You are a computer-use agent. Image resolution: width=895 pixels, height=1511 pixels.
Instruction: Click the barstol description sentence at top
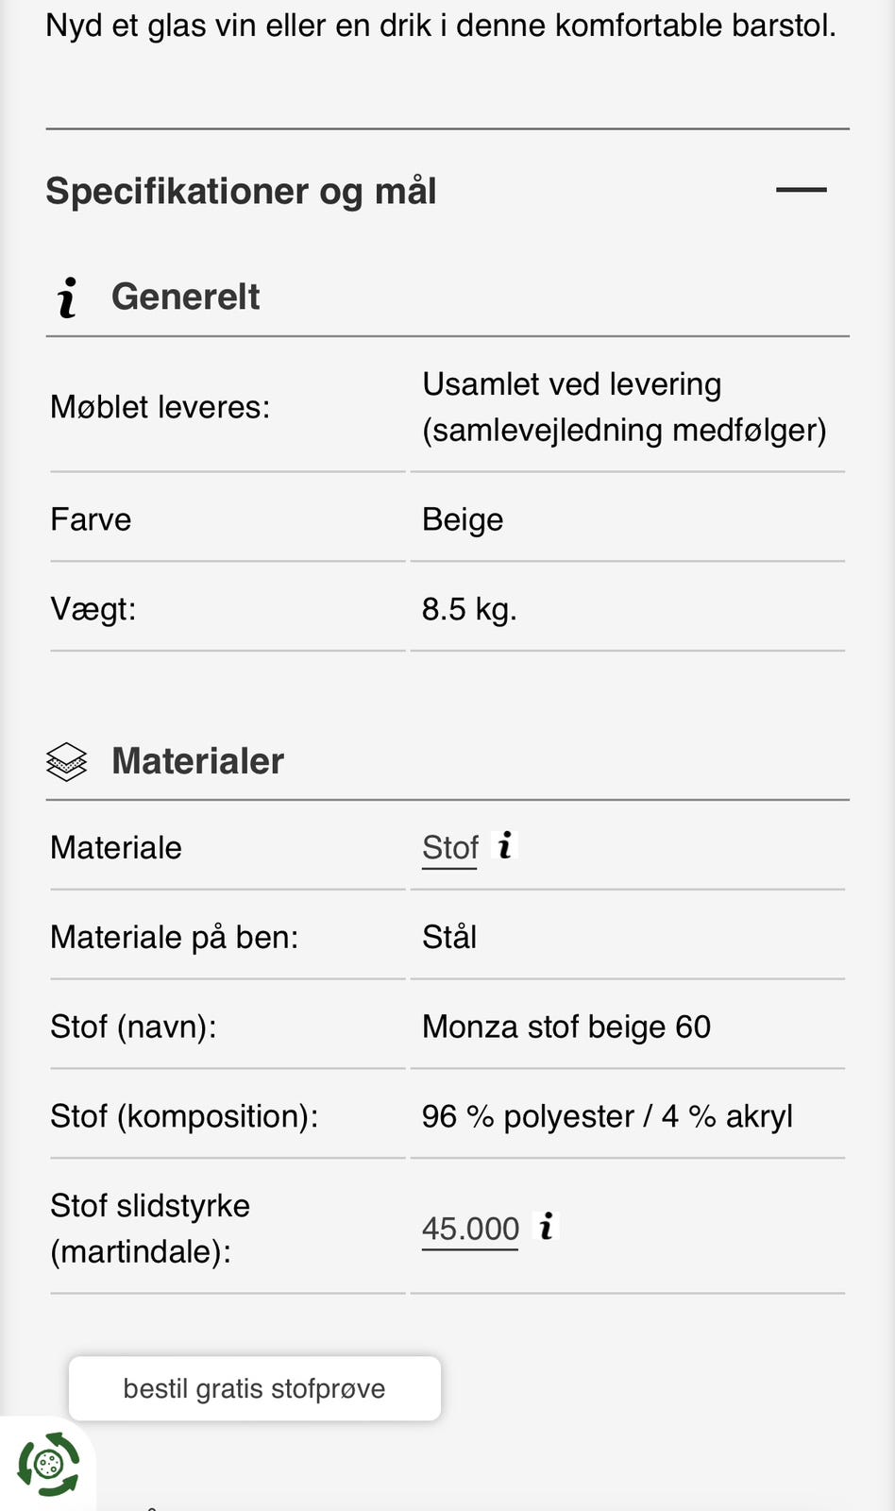[x=441, y=25]
